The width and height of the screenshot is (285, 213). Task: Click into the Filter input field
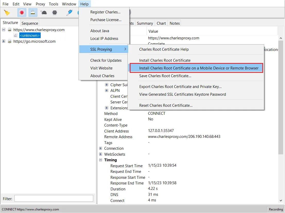point(54,199)
